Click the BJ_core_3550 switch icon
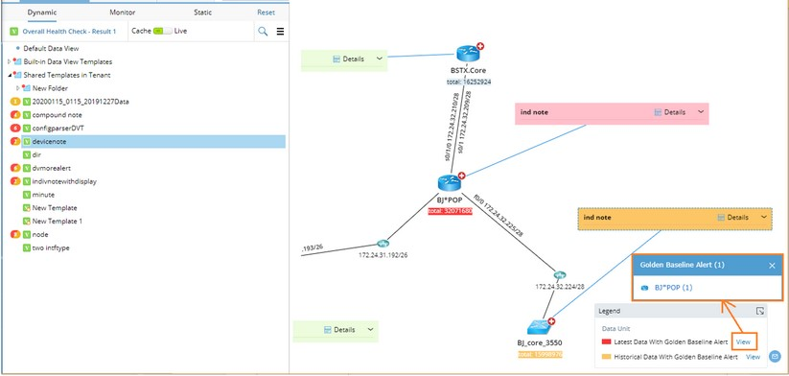 [x=540, y=327]
